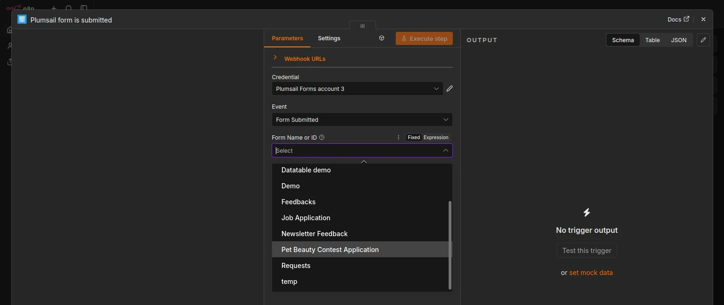Click the sidebar panel icon in the top bar
724x305 pixels.
(84, 8)
